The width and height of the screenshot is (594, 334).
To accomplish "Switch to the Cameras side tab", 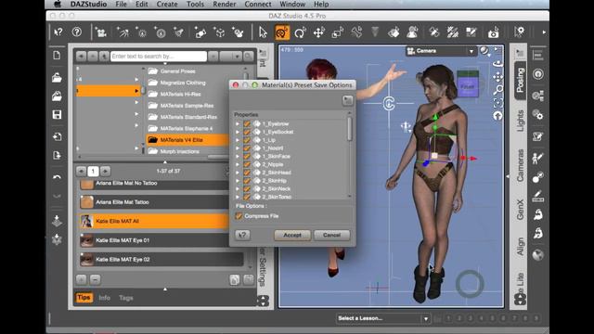I will [x=520, y=165].
